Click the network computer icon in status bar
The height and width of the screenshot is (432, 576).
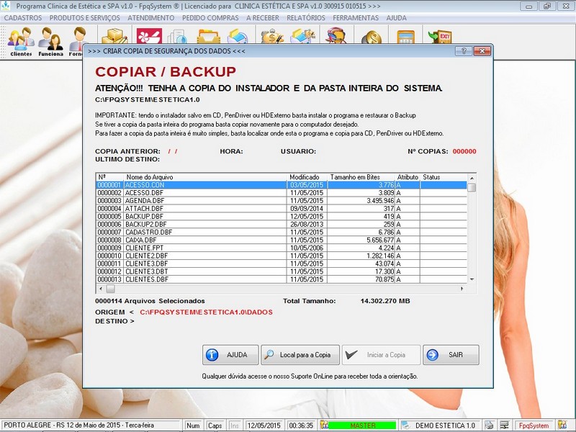click(x=504, y=425)
